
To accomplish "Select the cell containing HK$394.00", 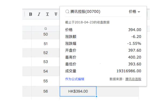I will point(78,91).
